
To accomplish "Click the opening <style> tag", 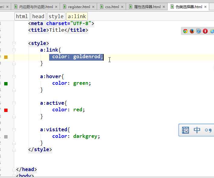I will pyautogui.click(x=39, y=43).
